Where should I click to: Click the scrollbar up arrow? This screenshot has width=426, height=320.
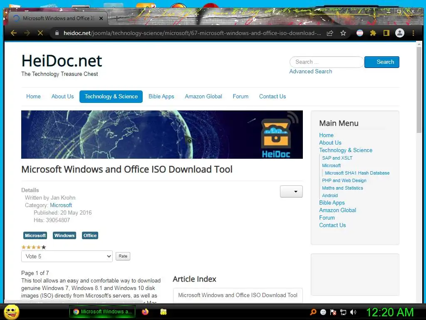[419, 44]
